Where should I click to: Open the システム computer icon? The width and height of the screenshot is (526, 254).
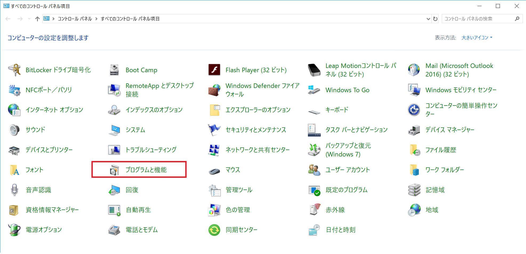[114, 130]
